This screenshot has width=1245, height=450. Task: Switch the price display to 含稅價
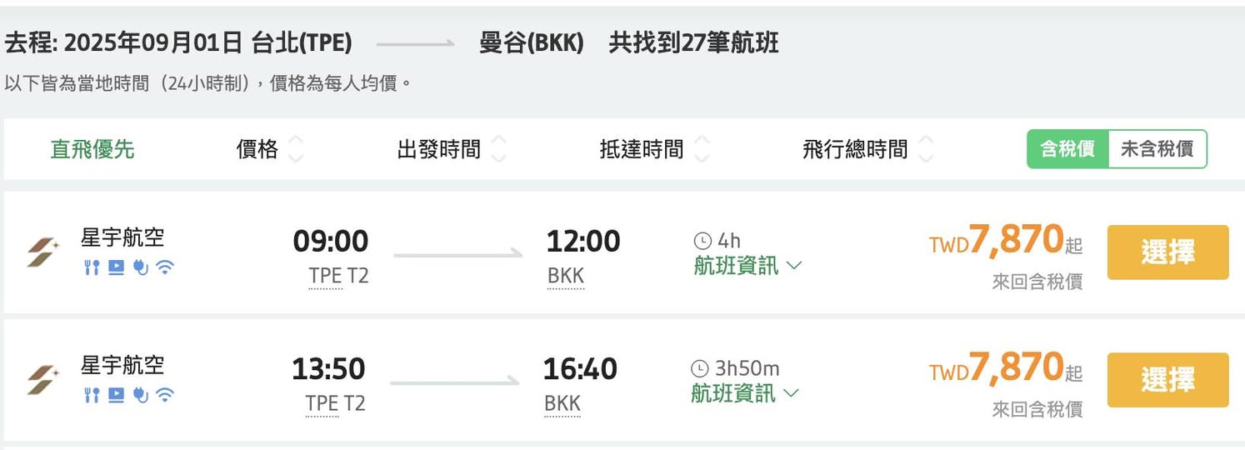1067,149
